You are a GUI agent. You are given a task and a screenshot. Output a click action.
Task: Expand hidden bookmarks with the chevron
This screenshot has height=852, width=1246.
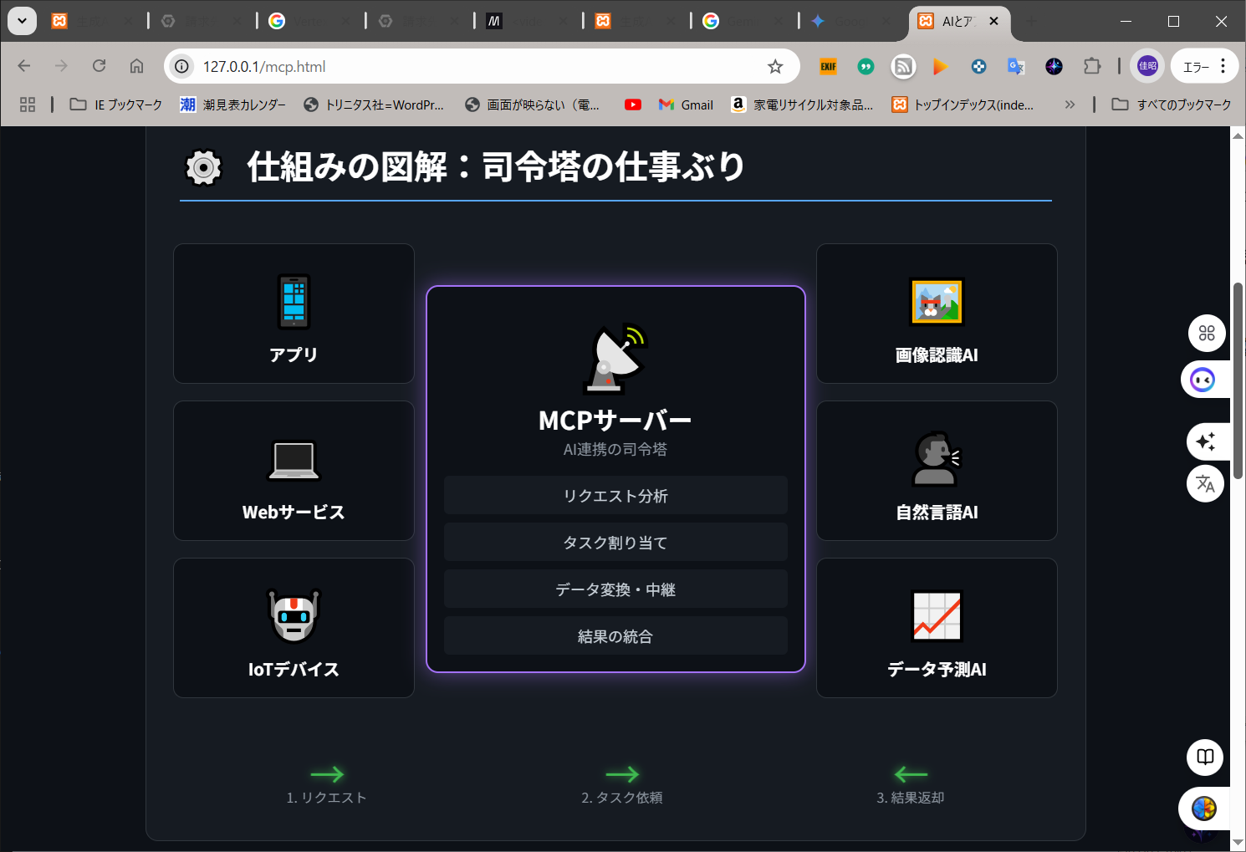(1070, 105)
